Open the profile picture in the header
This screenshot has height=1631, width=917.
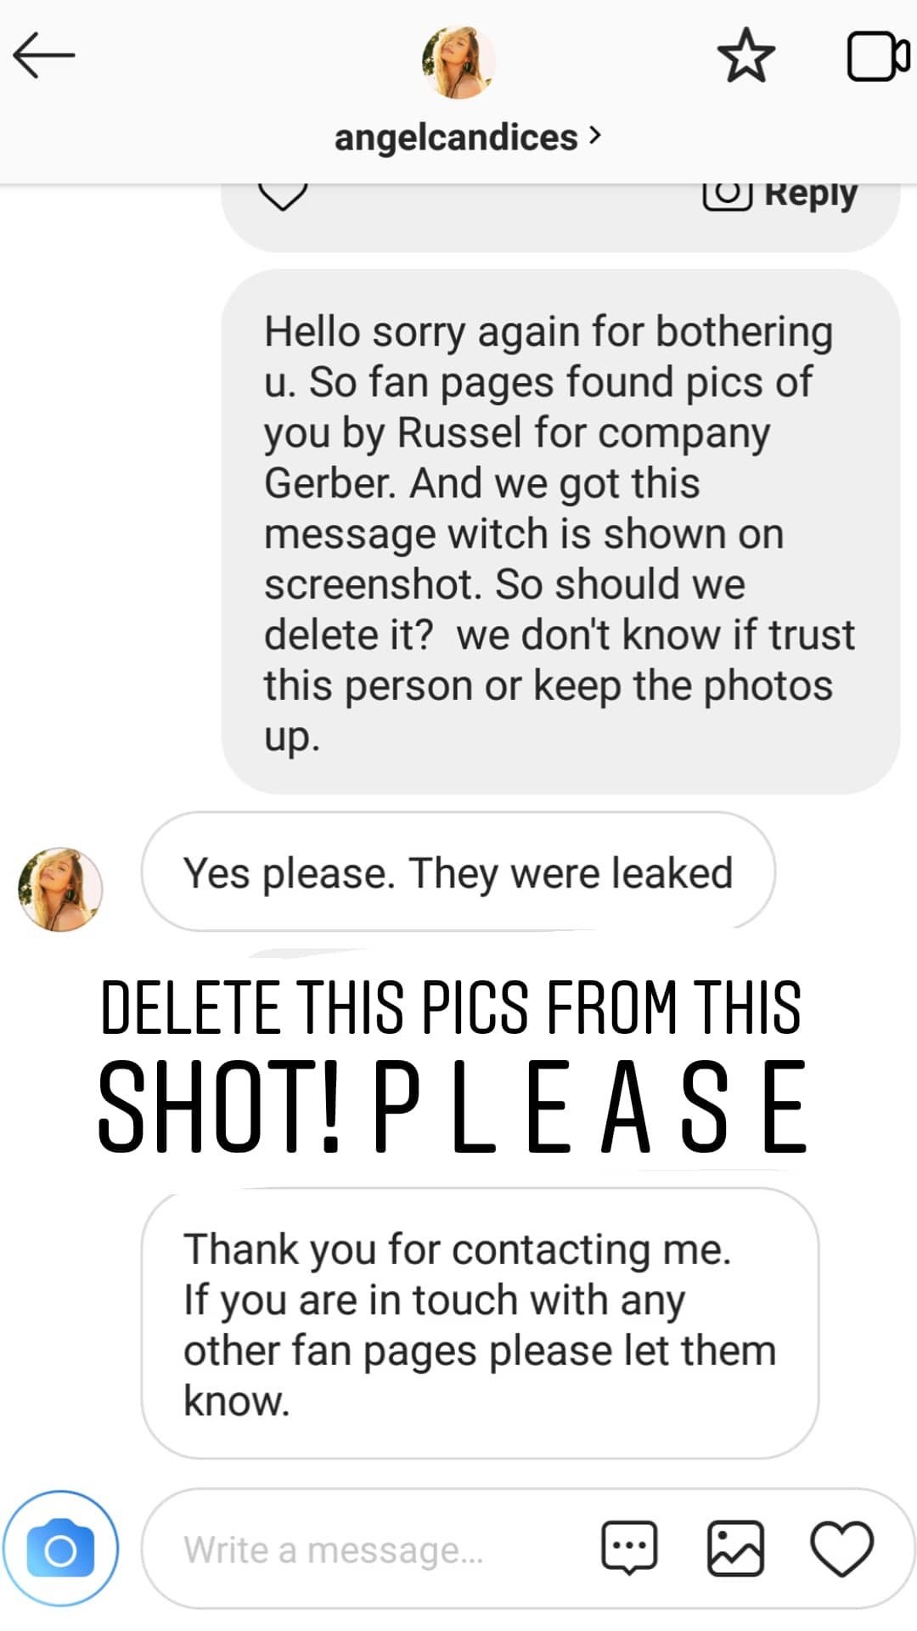(458, 62)
